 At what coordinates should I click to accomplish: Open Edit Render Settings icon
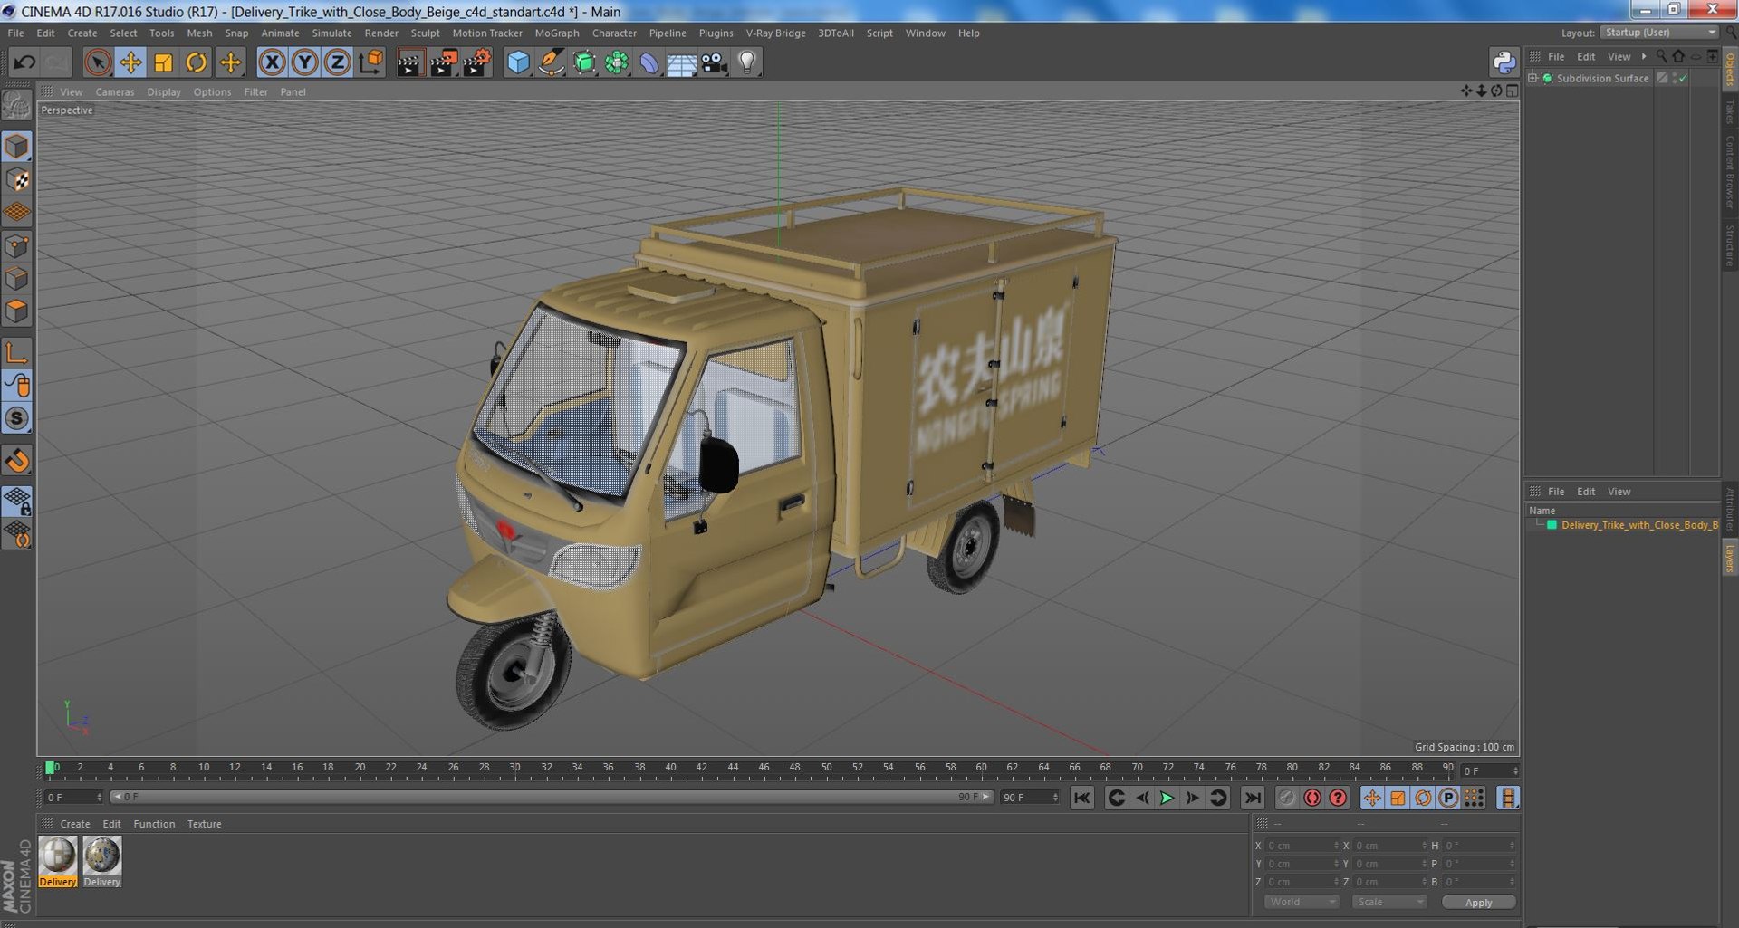tap(476, 62)
